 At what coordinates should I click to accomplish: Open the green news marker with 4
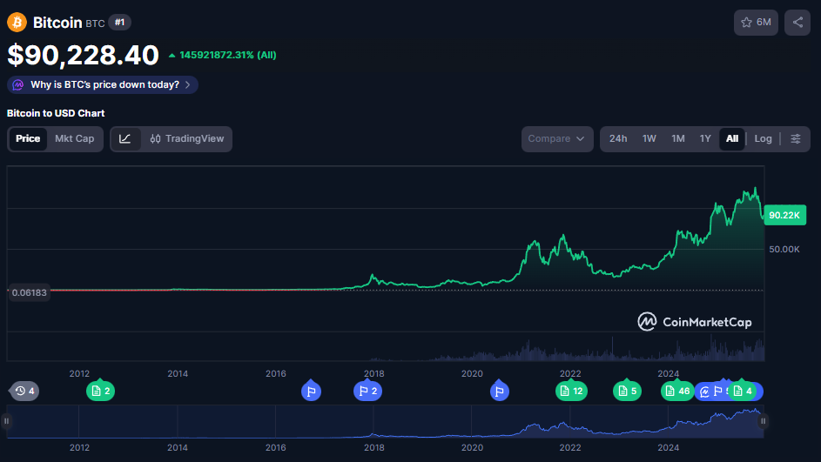(x=743, y=391)
